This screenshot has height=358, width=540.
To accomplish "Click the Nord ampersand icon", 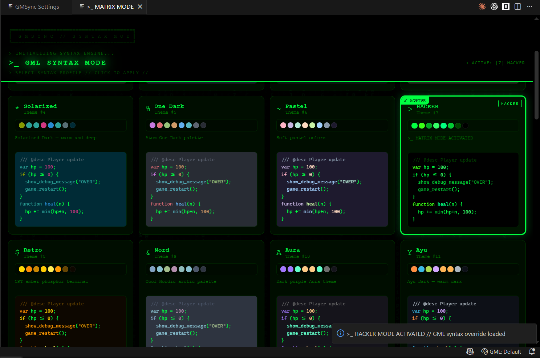I will [x=148, y=252].
